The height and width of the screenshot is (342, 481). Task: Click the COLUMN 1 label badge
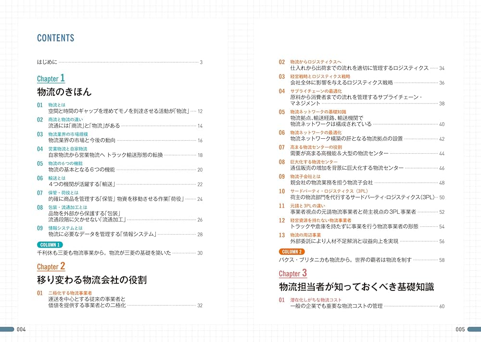point(51,245)
